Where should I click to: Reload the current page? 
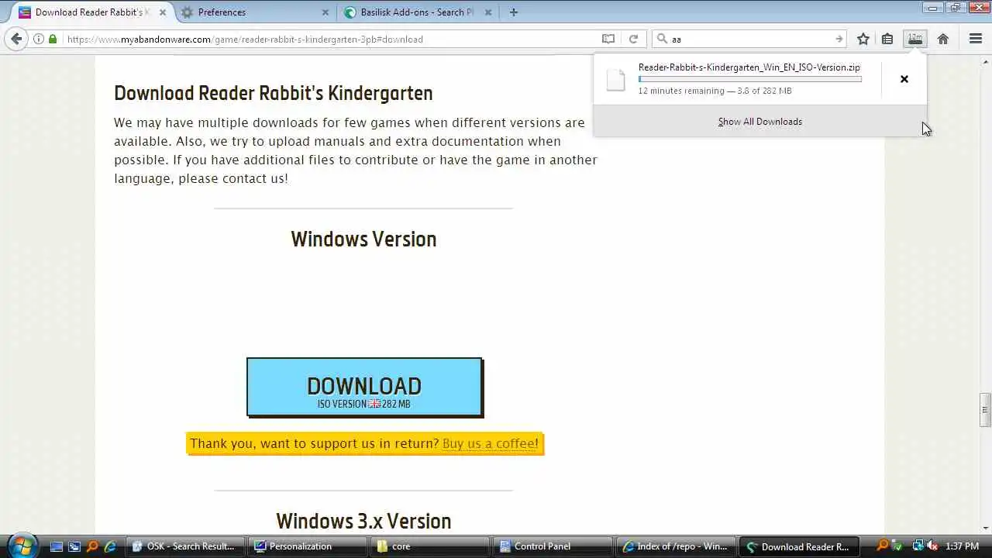click(633, 39)
